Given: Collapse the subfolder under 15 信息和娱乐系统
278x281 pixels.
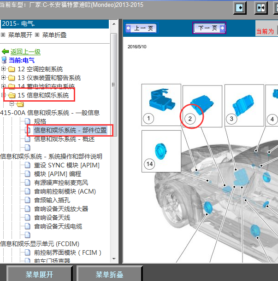Looking at the screenshot, I should [x=12, y=103].
